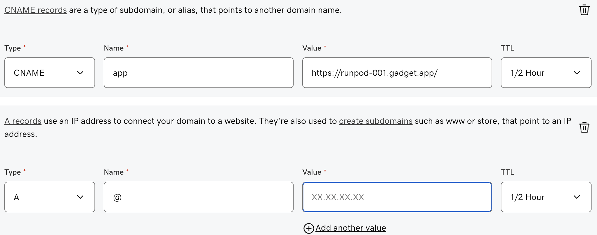
Task: Focus the Name field containing @
Action: (199, 197)
